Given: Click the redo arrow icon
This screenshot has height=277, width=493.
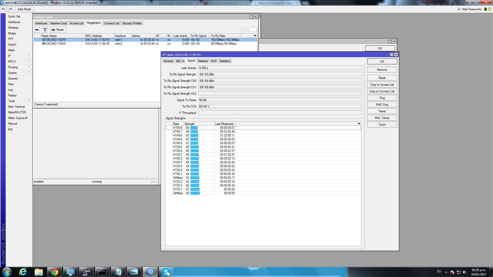Looking at the screenshot, I should [x=10, y=9].
